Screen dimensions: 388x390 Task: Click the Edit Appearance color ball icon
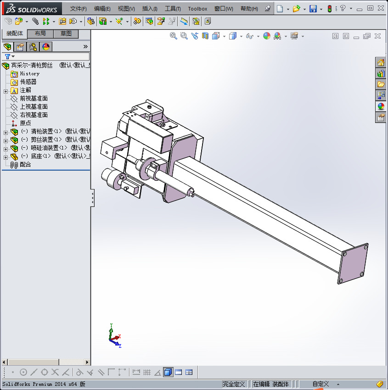[x=266, y=36]
